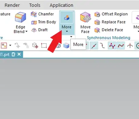Viewport: 139px width, 119px height.
Task: Open the Render ribbon tab
Action: pos(12,5)
